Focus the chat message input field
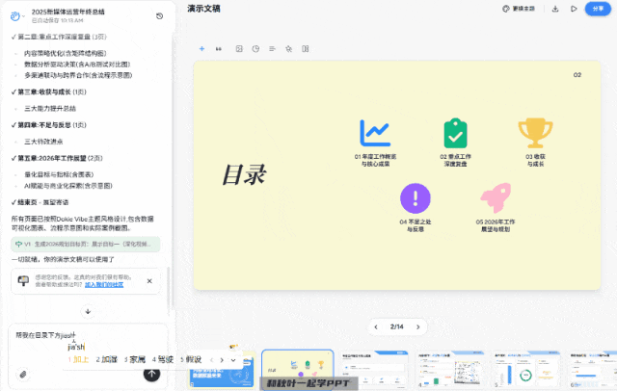Image resolution: width=617 pixels, height=391 pixels. 88,335
